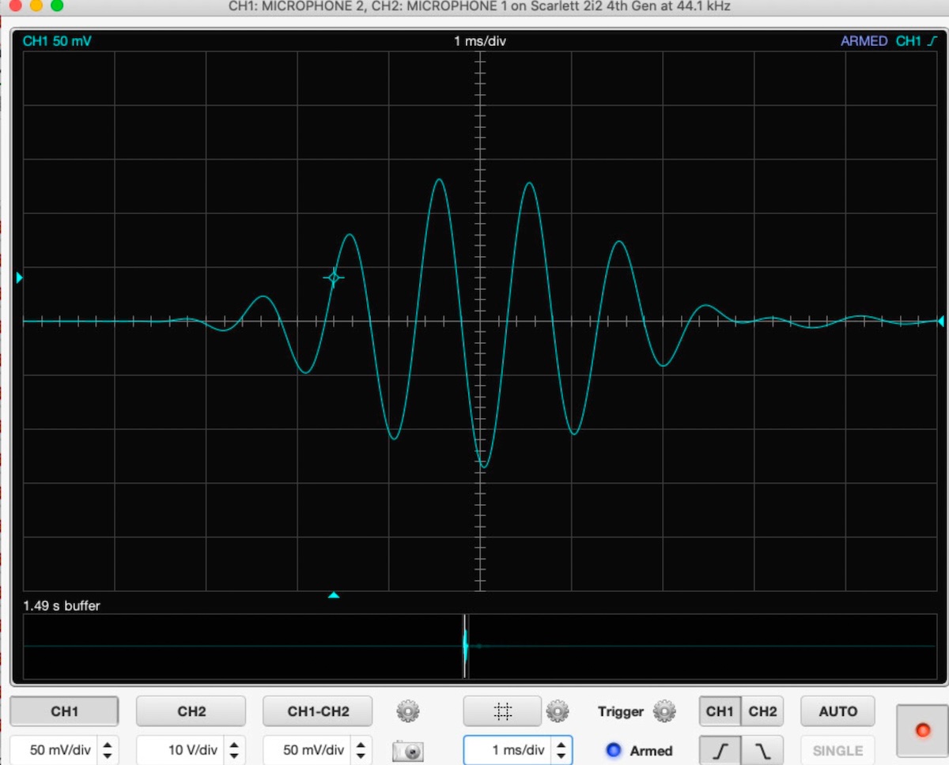The image size is (949, 765).
Task: Click the 'ARMED' status text at top-right
Action: (x=864, y=40)
